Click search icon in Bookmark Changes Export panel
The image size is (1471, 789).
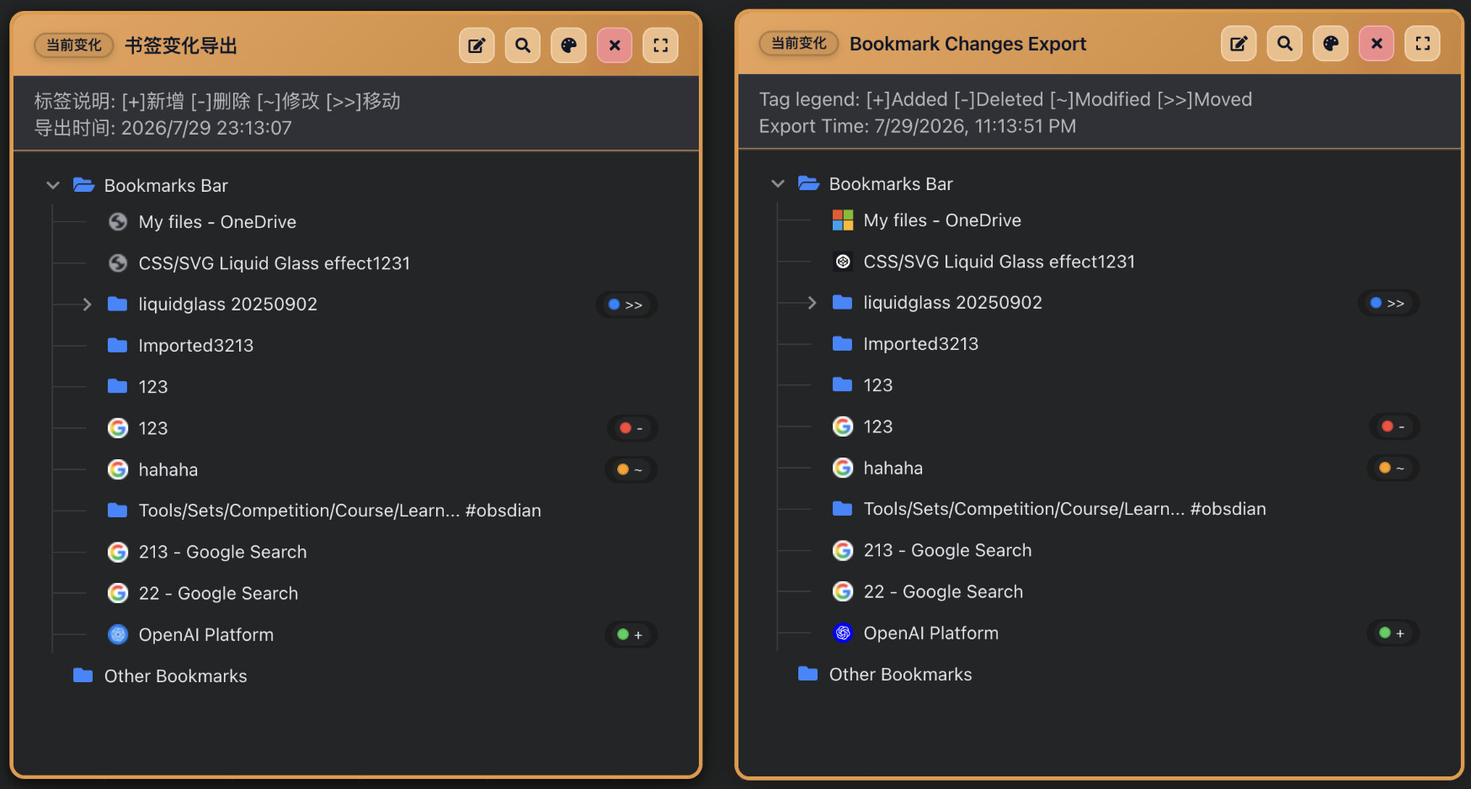(x=1285, y=44)
